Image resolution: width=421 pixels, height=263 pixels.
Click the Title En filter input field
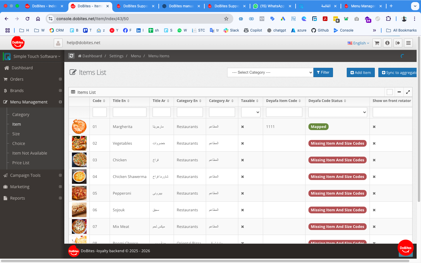130,112
